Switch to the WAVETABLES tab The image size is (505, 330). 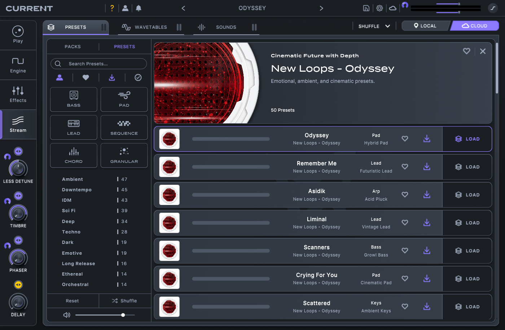coord(151,27)
